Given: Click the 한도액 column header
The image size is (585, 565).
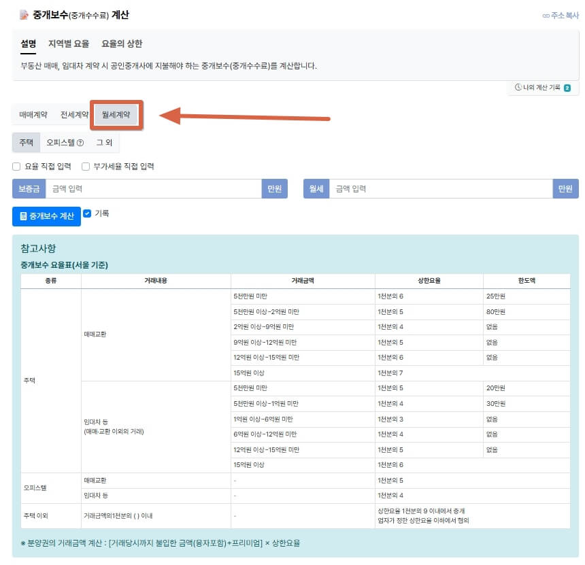Looking at the screenshot, I should [526, 281].
